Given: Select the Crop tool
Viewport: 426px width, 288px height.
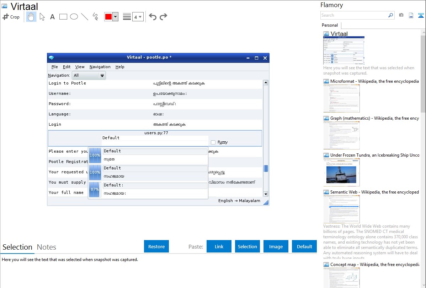Looking at the screenshot, I should click(11, 17).
